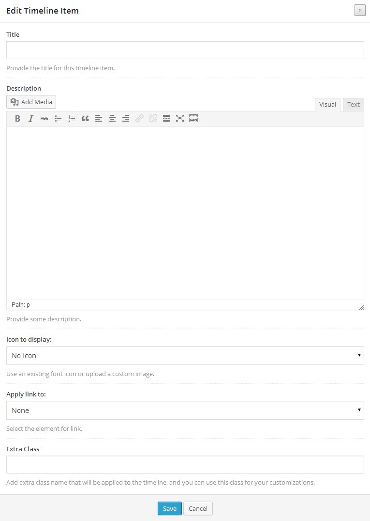Insert a numbered list
The width and height of the screenshot is (370, 521).
[72, 118]
